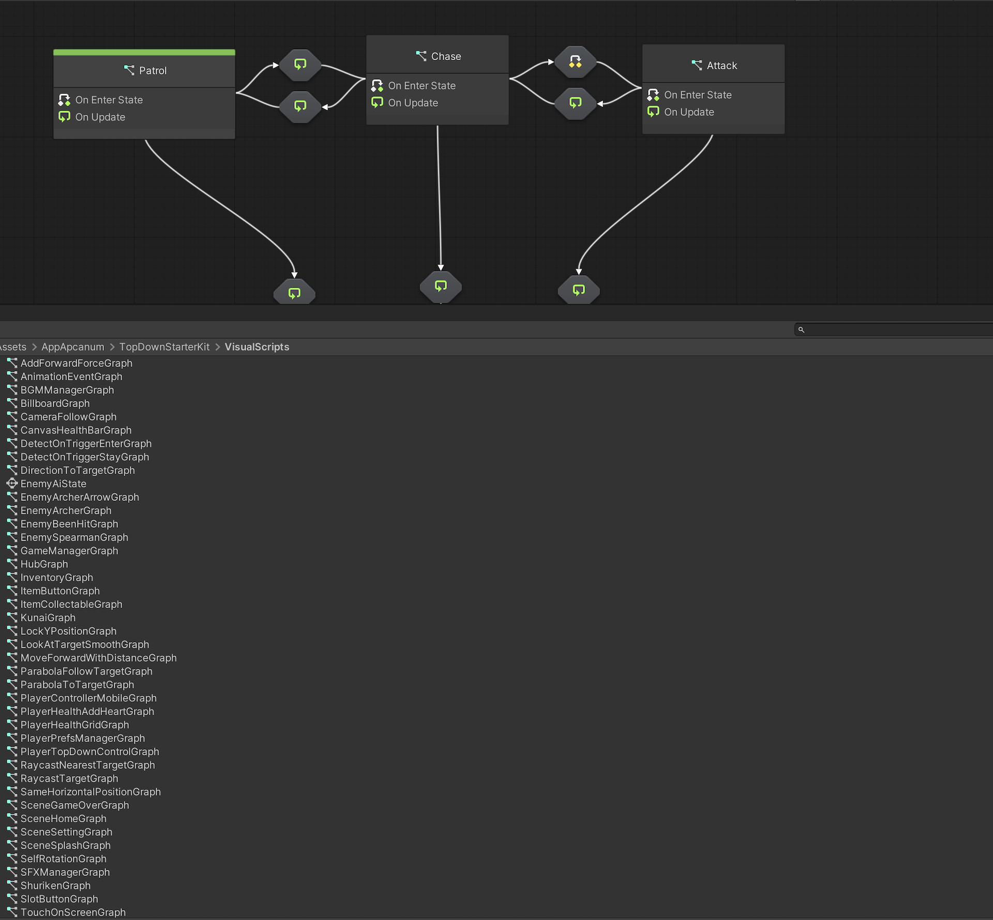Image resolution: width=993 pixels, height=920 pixels.
Task: Select SelfRotationGraph asset
Action: [63, 859]
